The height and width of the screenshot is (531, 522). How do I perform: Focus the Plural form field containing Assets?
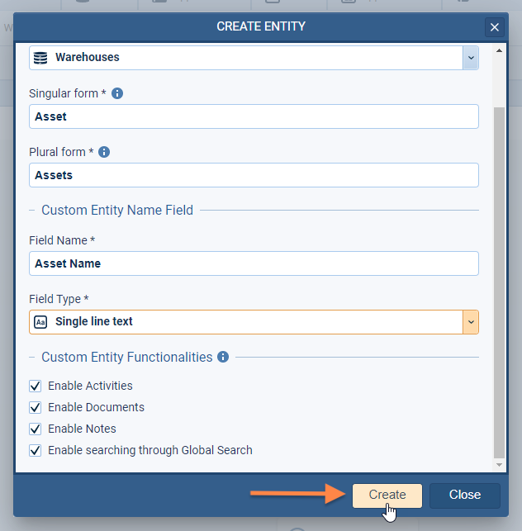(x=254, y=175)
